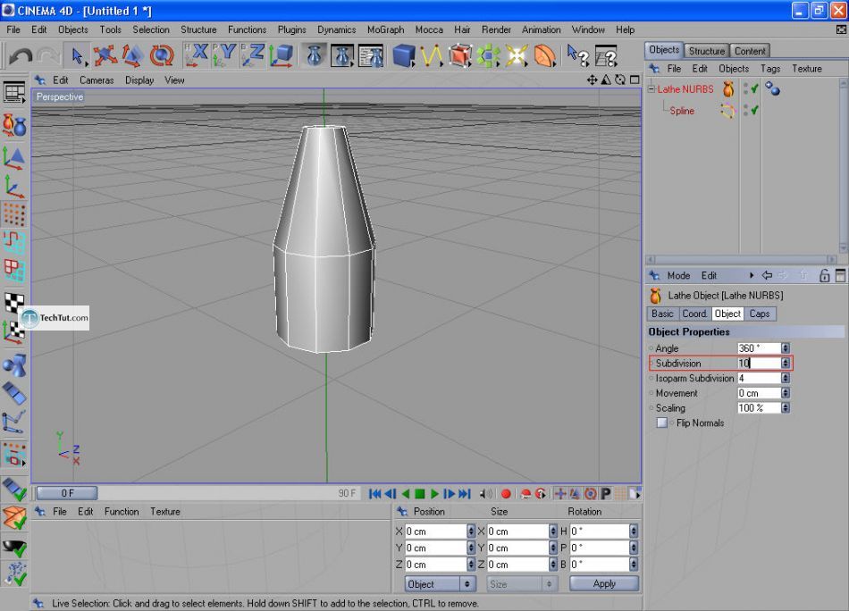Screen dimensions: 849x611
Task: Render in Picture Viewer
Action: 342,55
